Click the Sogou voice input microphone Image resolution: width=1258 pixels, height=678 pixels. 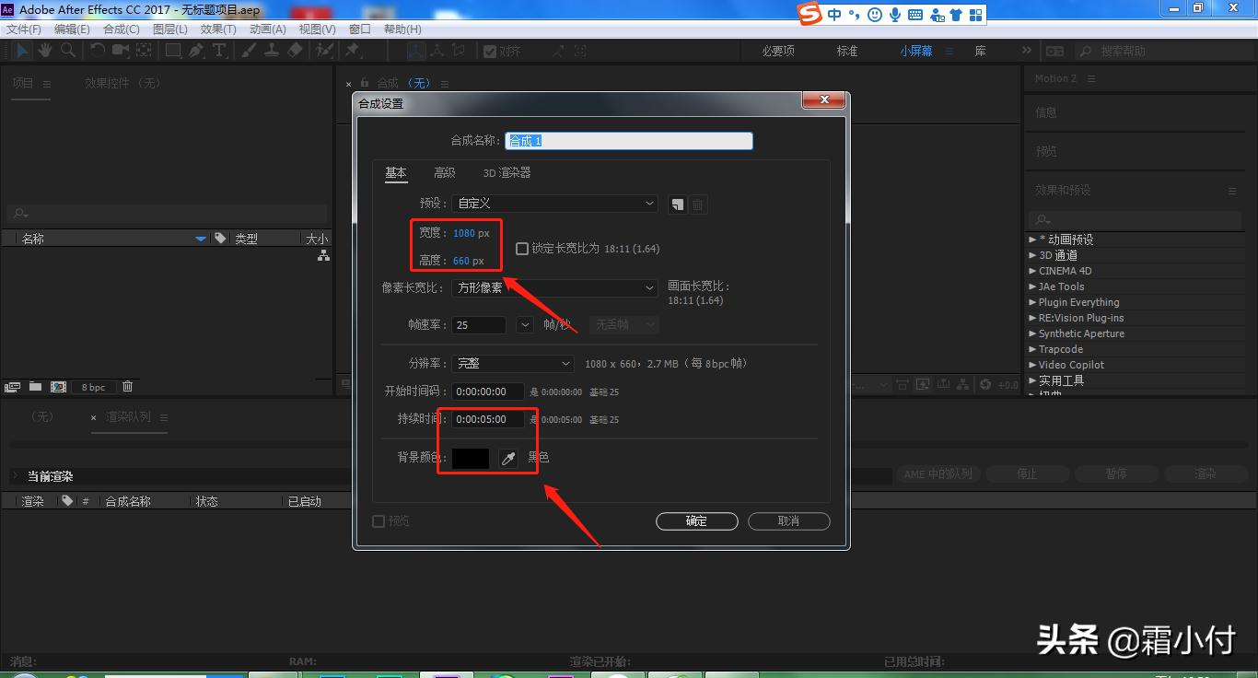(894, 15)
